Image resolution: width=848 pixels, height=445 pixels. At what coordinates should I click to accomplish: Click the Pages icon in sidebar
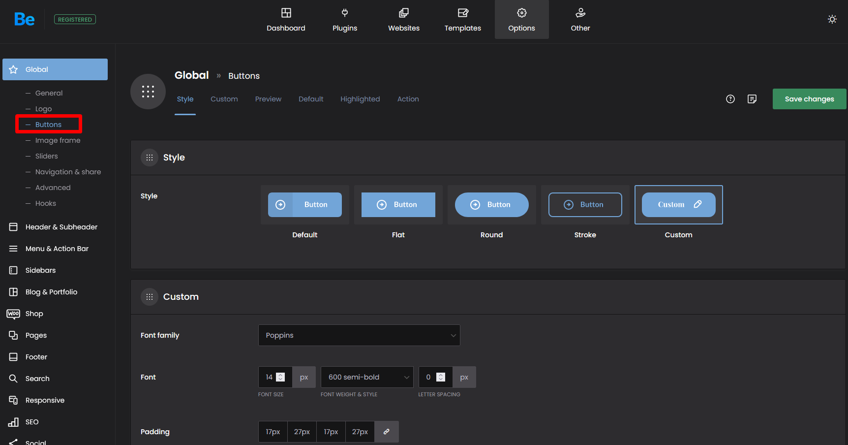click(13, 335)
